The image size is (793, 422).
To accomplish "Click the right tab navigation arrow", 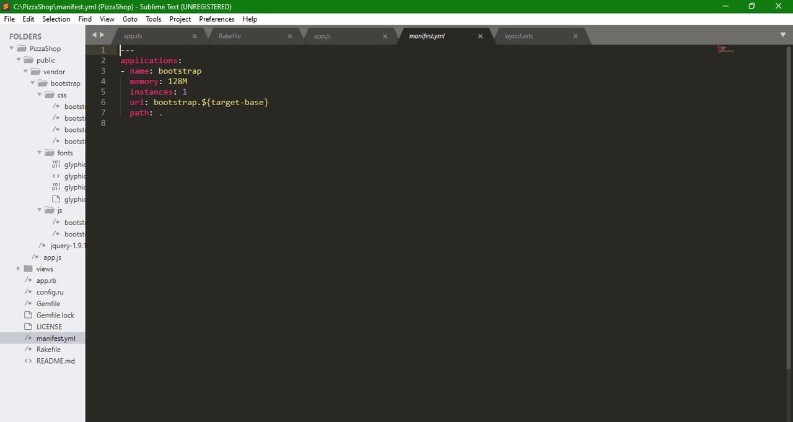I will [102, 35].
